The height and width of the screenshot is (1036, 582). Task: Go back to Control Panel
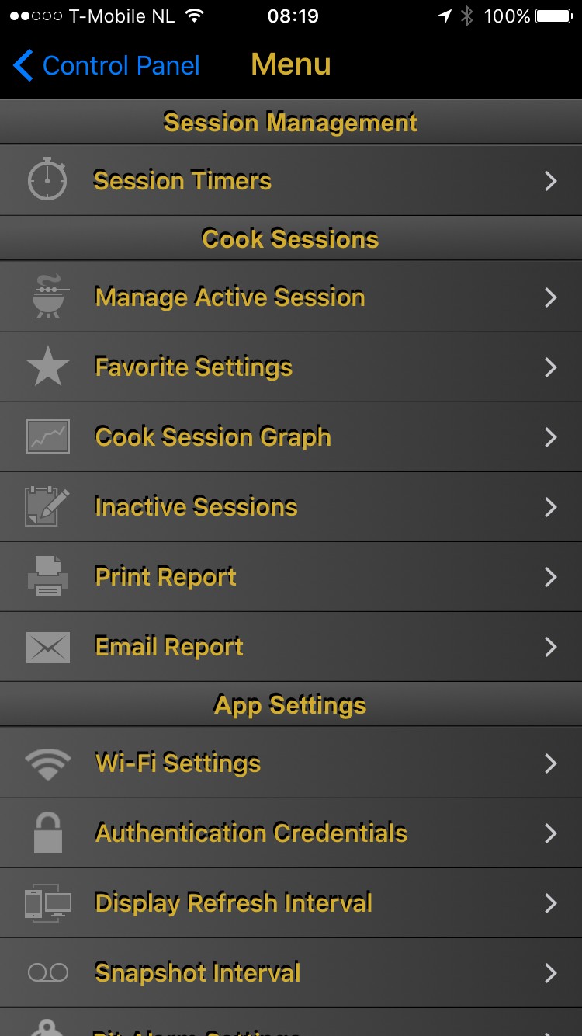point(107,65)
